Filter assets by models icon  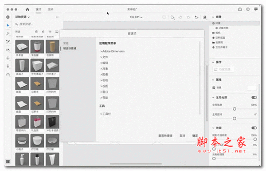pyautogui.click(x=36, y=32)
